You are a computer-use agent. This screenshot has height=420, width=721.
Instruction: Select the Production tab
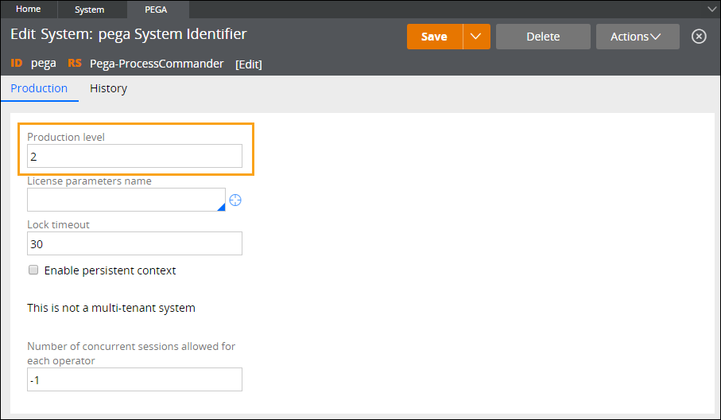pos(39,88)
